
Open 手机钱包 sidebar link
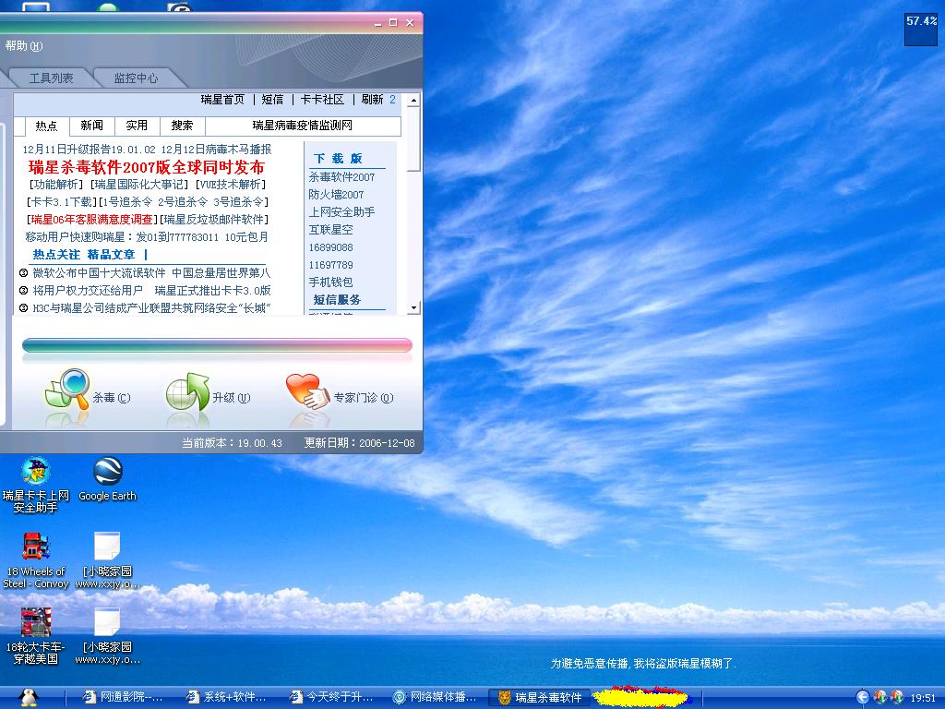click(331, 282)
